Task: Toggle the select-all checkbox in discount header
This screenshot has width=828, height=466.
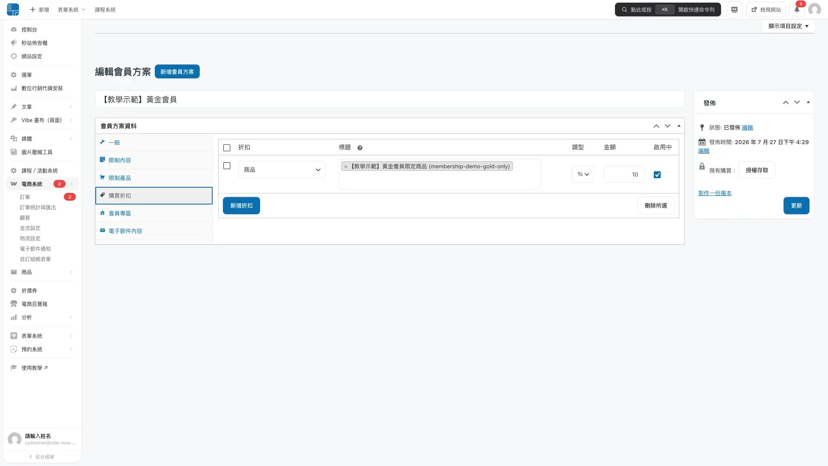Action: (x=227, y=148)
